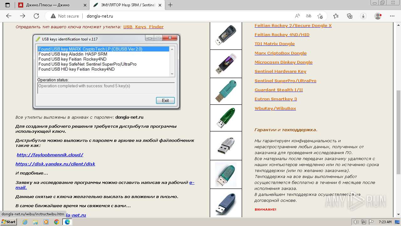Click the green transparent Guardant dongle image
This screenshot has height=226, width=401.
pos(226,174)
